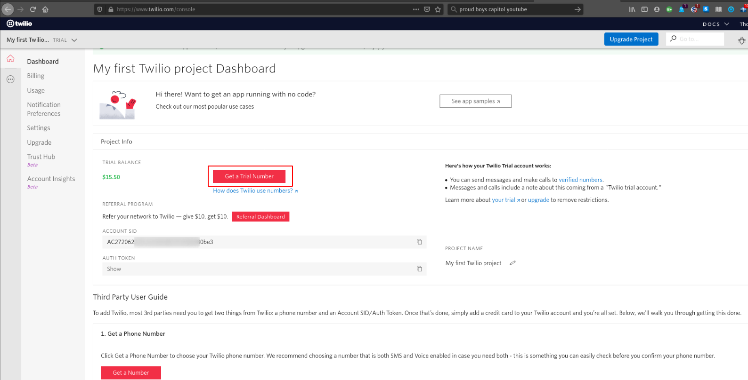Bookmark this page with star icon
Image resolution: width=748 pixels, height=380 pixels.
[x=438, y=9]
